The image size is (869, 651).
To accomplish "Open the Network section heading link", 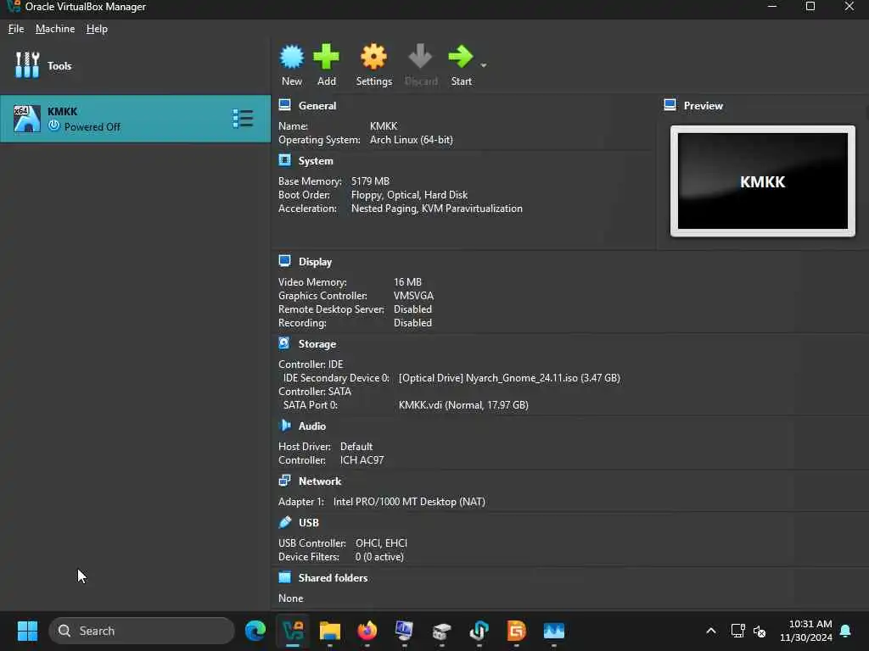I will pos(320,481).
